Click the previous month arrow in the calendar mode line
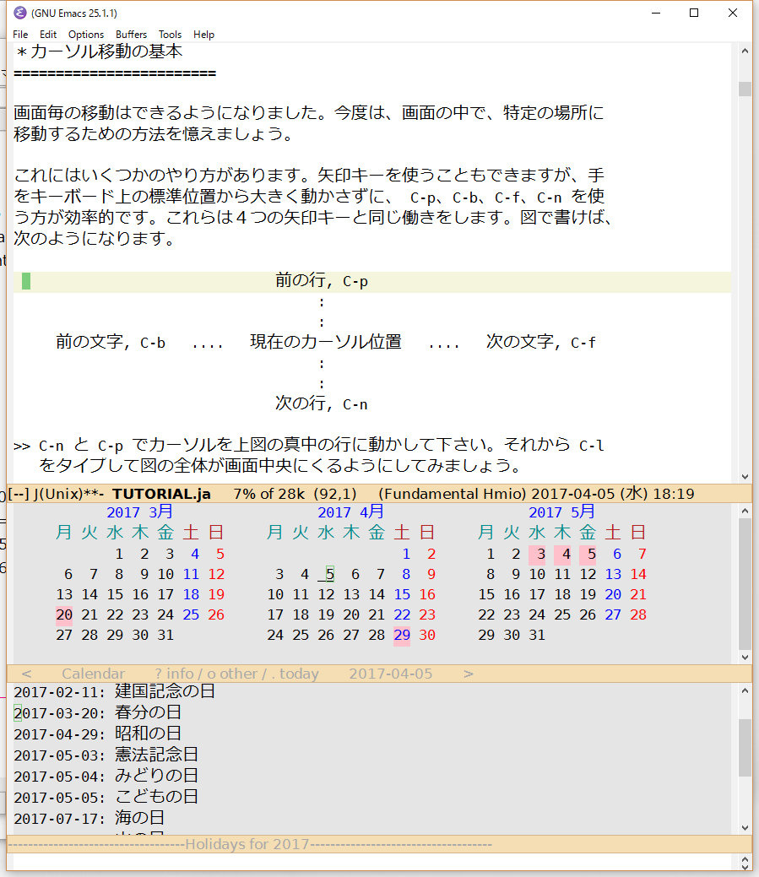Image resolution: width=759 pixels, height=877 pixels. coord(26,674)
